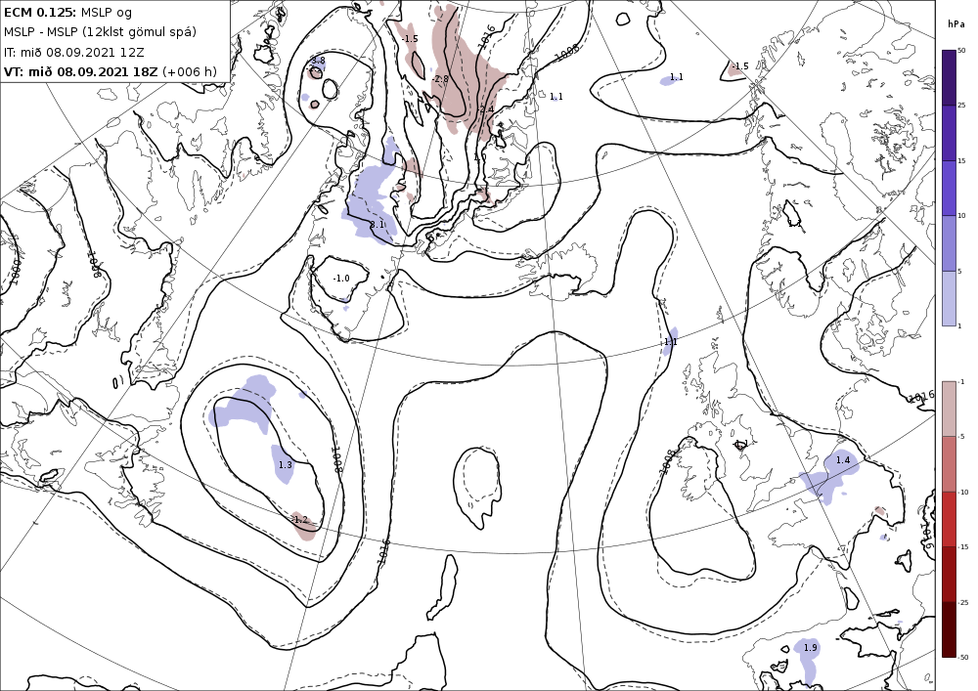The width and height of the screenshot is (978, 691).
Task: Click the '10' tick on blue colorbar
Action: coord(961,216)
